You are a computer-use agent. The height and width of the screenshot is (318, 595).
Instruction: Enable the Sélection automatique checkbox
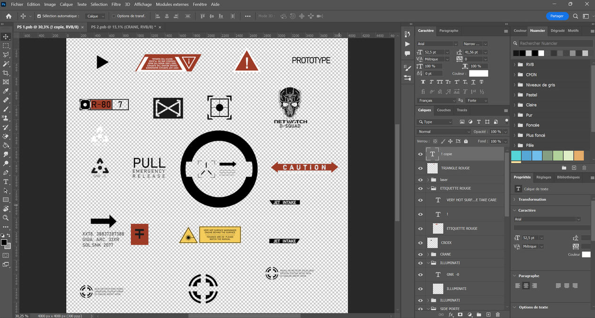pos(39,16)
